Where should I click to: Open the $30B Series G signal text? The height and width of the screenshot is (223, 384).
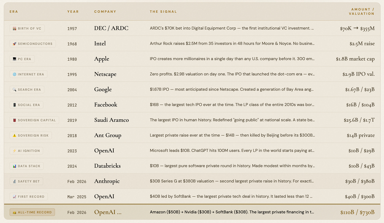click(x=232, y=181)
